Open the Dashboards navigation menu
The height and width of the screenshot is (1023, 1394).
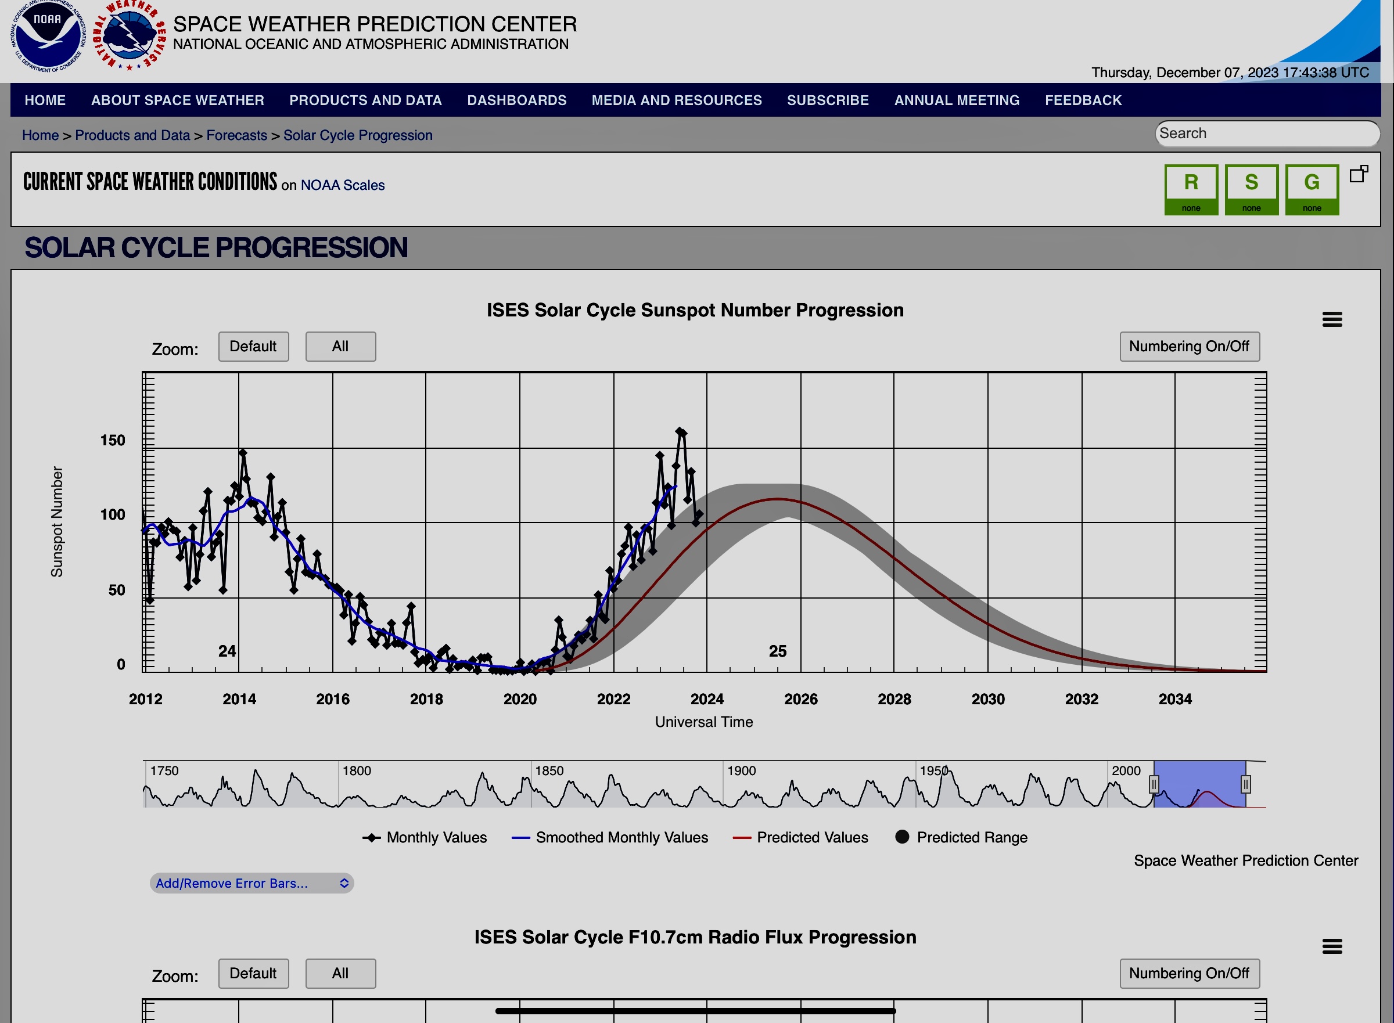point(516,100)
